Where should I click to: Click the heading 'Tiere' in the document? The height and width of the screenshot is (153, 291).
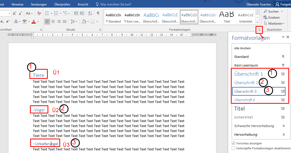(38, 75)
